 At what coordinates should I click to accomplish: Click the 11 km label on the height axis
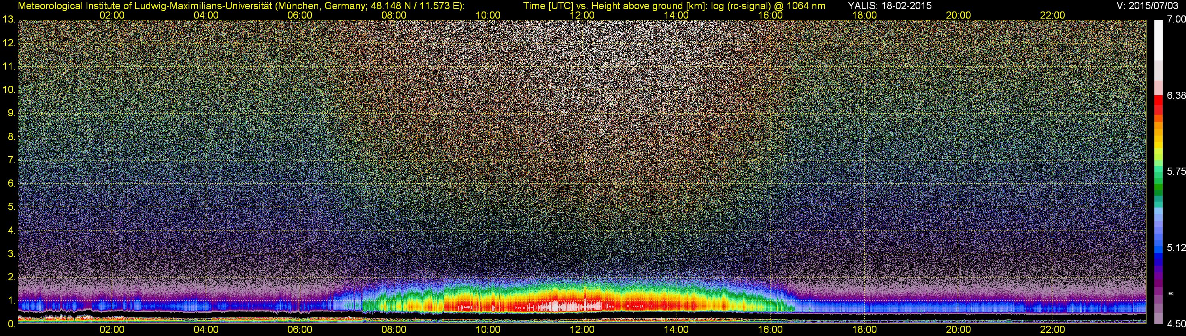pos(9,66)
